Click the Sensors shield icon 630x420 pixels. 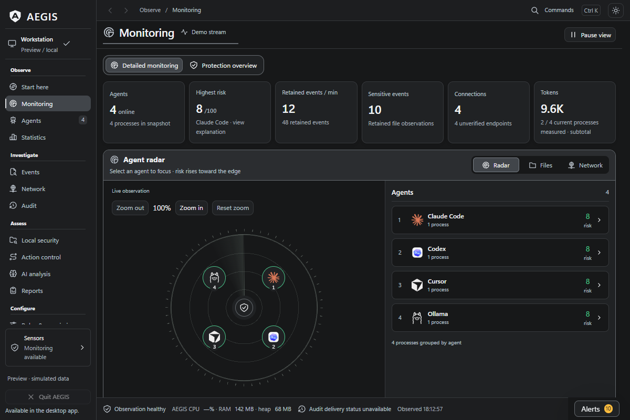tap(15, 348)
